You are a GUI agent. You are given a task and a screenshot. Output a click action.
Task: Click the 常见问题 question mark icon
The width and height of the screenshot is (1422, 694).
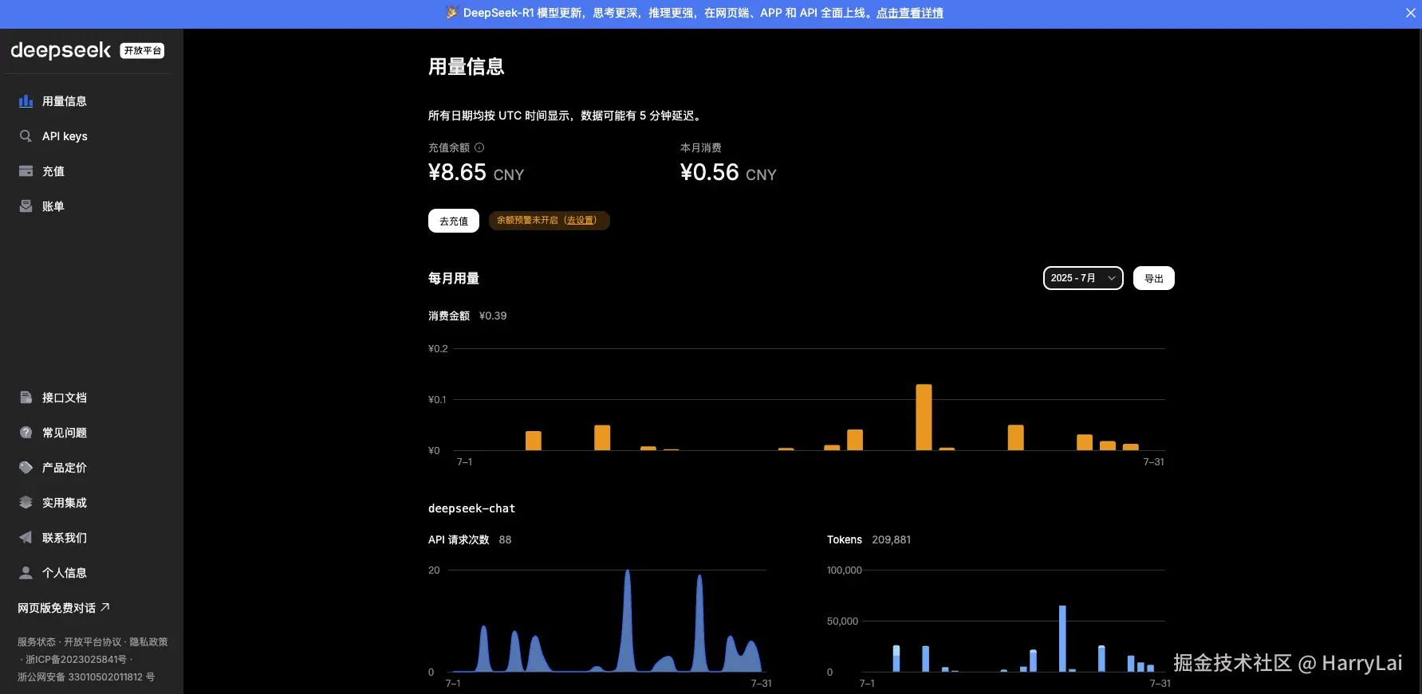[26, 433]
